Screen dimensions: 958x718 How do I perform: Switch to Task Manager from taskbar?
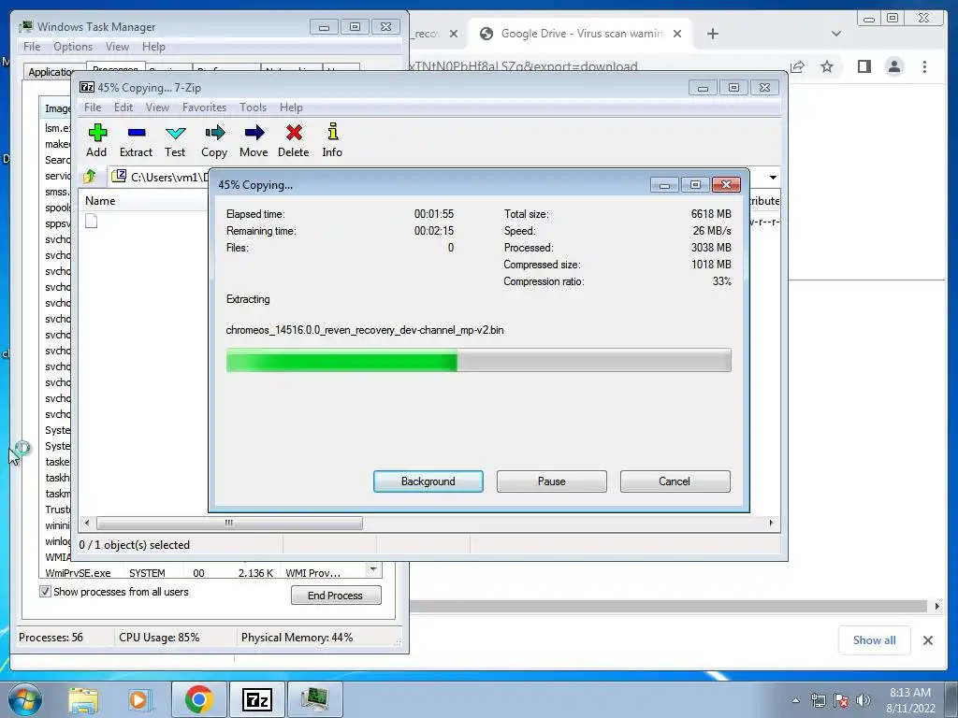[314, 699]
